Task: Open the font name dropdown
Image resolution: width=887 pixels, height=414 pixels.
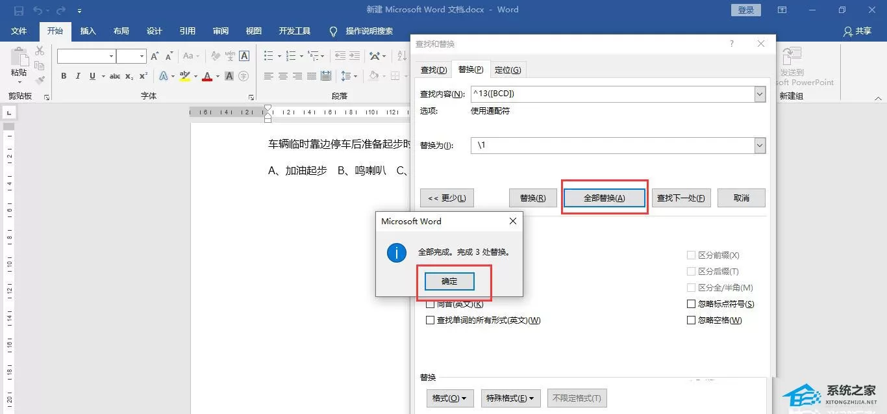Action: coord(111,57)
